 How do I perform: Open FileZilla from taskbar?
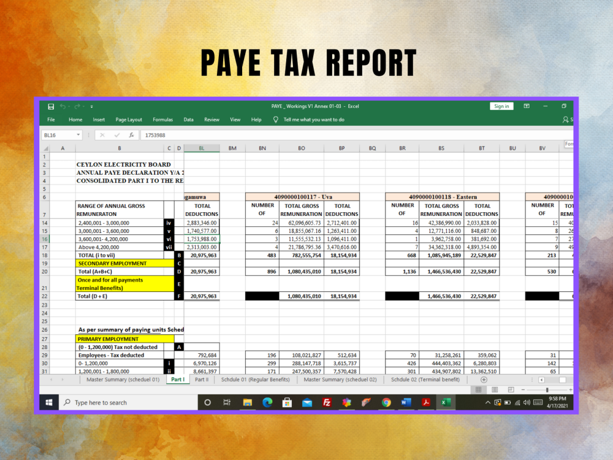(x=327, y=402)
